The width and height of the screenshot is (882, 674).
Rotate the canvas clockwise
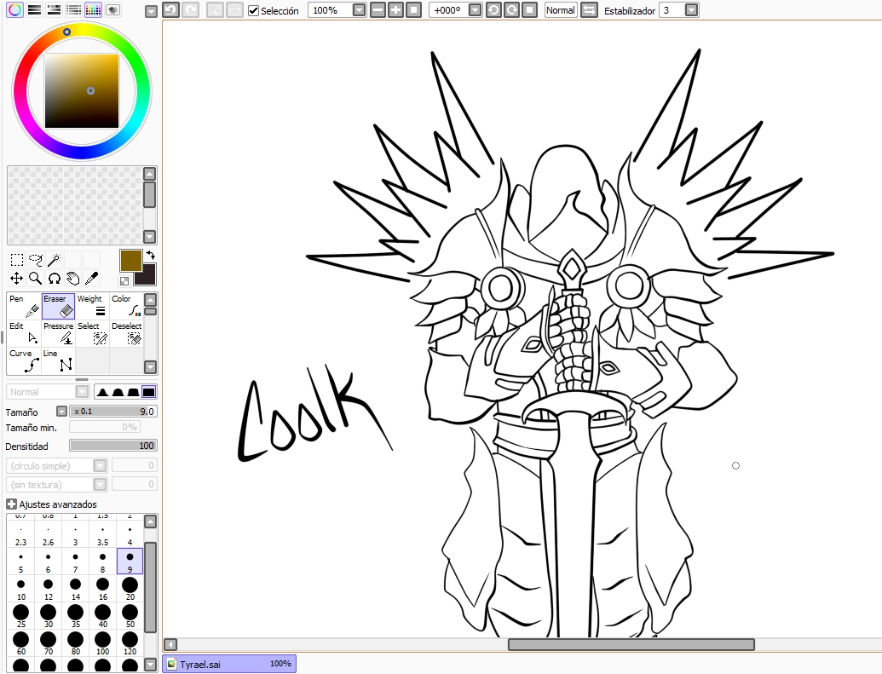coord(512,10)
